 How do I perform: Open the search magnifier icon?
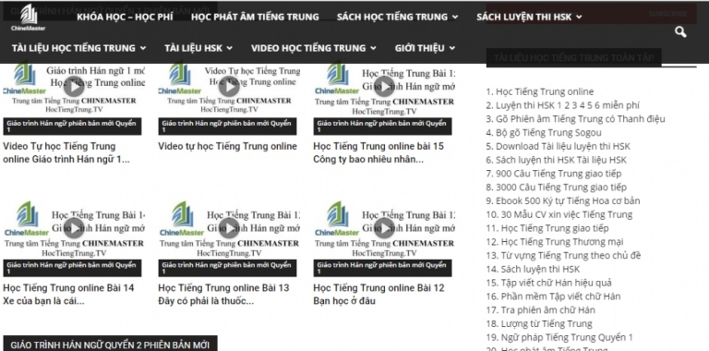click(x=680, y=32)
